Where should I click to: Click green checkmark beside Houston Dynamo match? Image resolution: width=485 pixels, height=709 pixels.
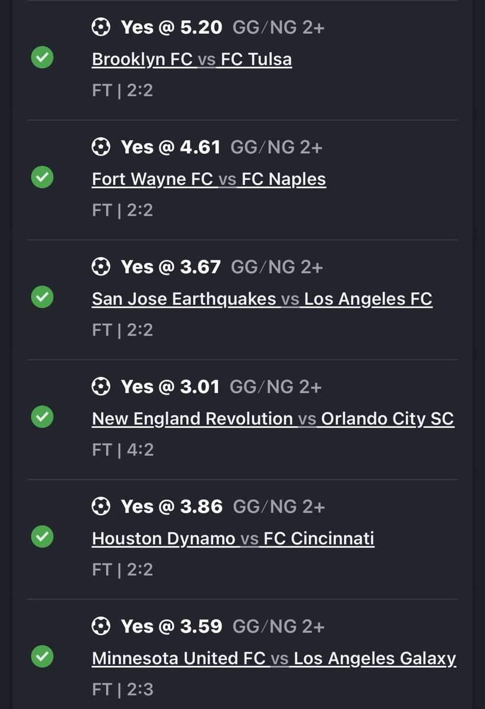[x=42, y=536]
